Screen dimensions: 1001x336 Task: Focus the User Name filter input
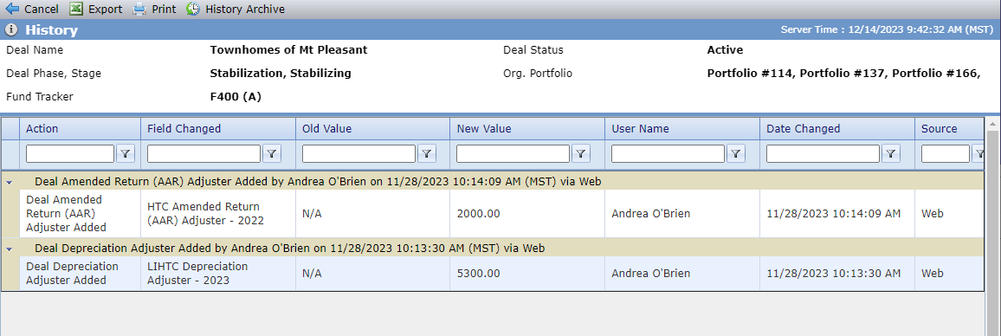point(668,153)
